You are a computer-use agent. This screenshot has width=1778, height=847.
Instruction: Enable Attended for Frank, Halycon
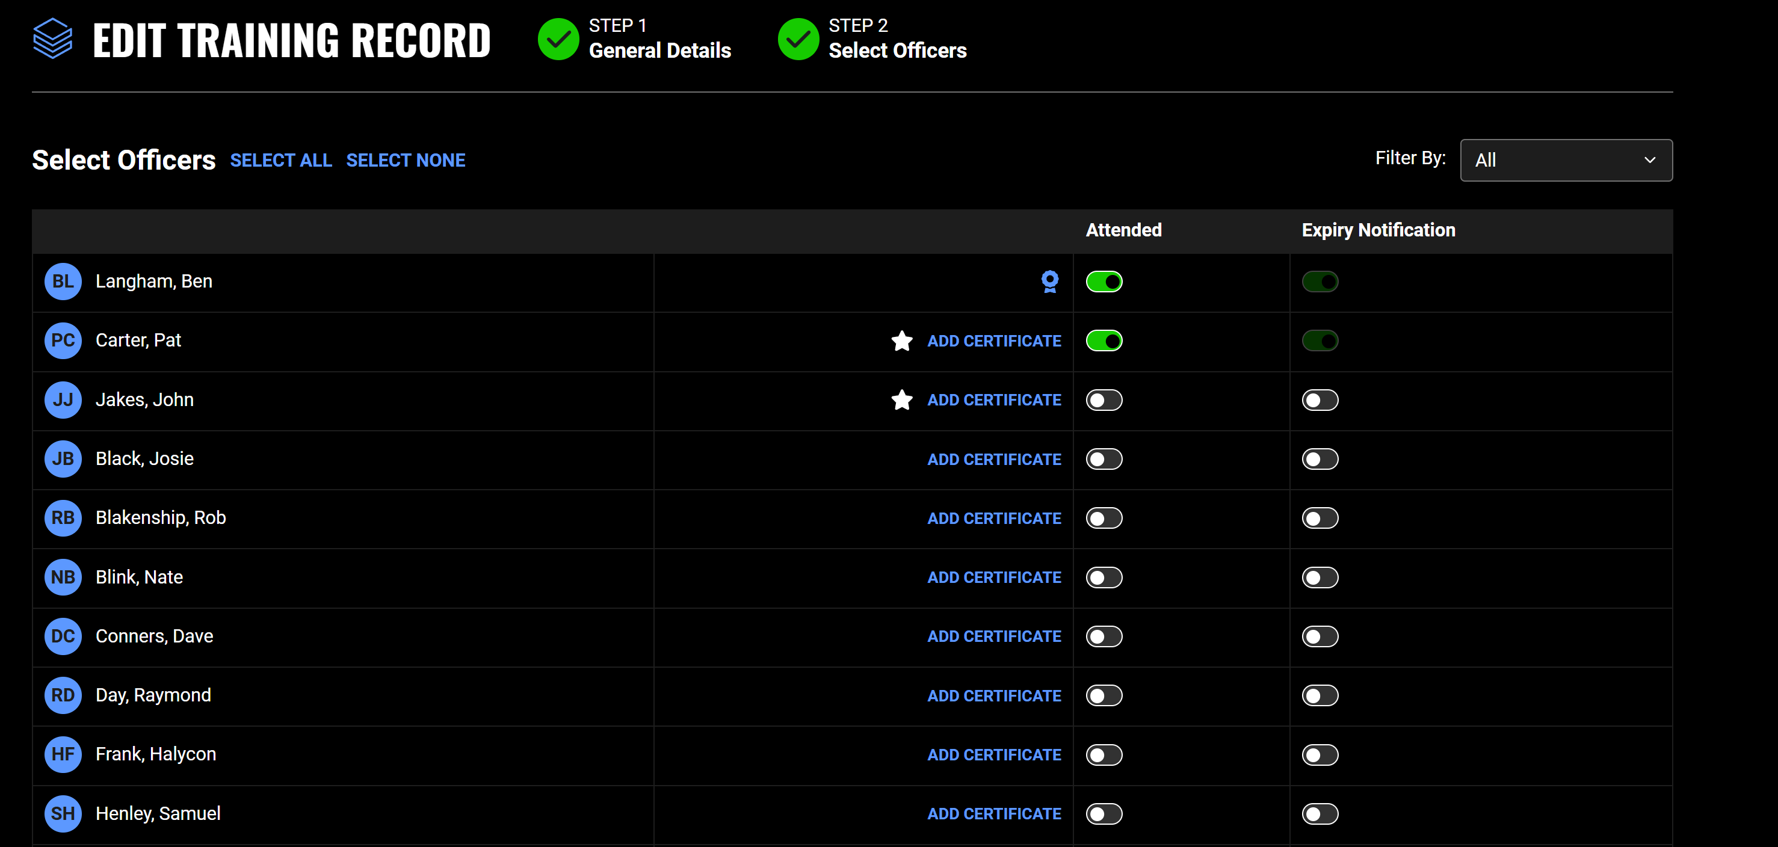pyautogui.click(x=1104, y=754)
